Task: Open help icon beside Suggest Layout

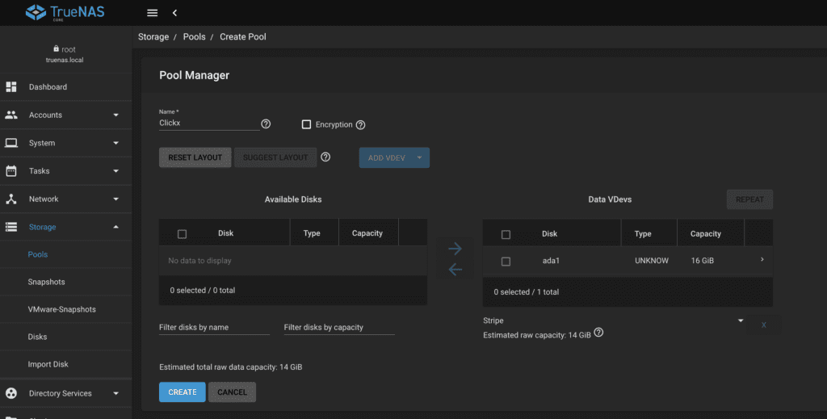Action: point(325,157)
